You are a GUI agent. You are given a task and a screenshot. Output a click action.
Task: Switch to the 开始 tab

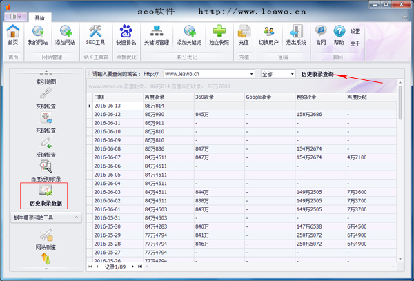point(40,18)
